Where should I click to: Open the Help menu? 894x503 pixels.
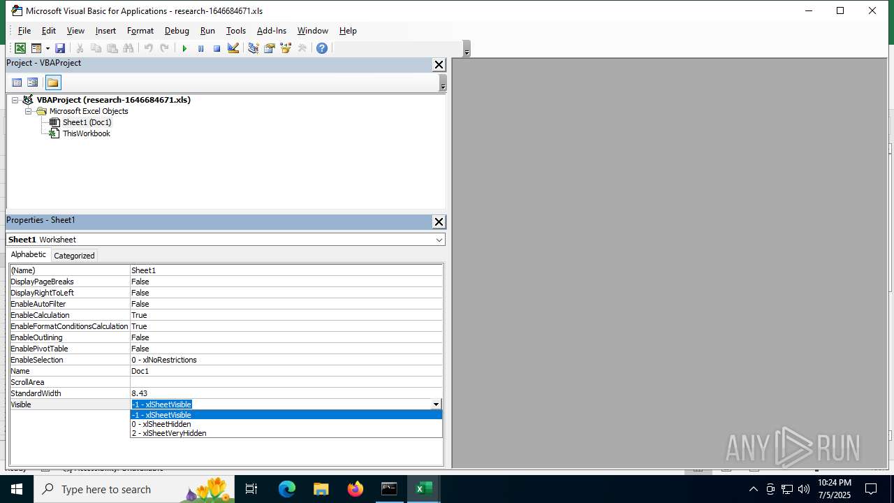348,31
